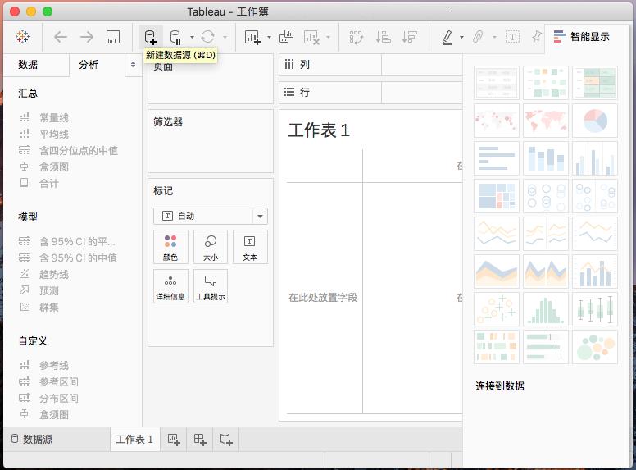Open the highlight dropdown arrow
Viewport: 636px width, 470px height.
[461, 38]
